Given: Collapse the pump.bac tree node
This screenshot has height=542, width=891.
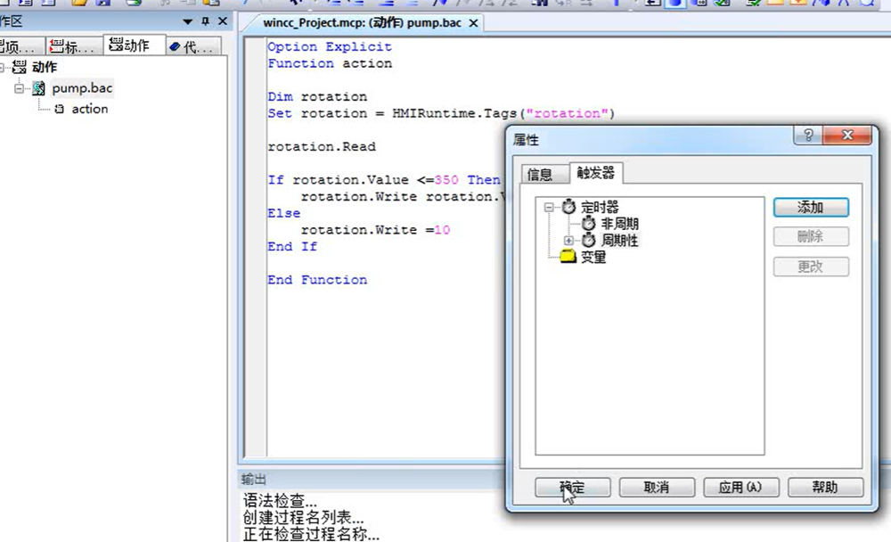Looking at the screenshot, I should coord(20,88).
